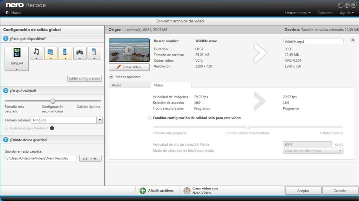This screenshot has width=359, height=201.
Task: Switch to the Audio tab
Action: 129,85
